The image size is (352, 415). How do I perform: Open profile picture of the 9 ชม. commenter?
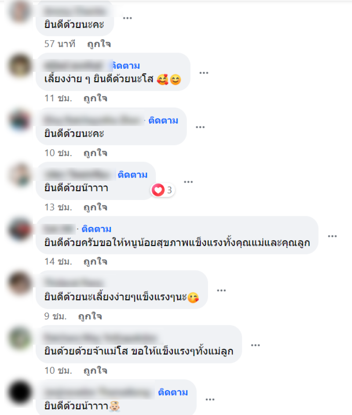[20, 283]
